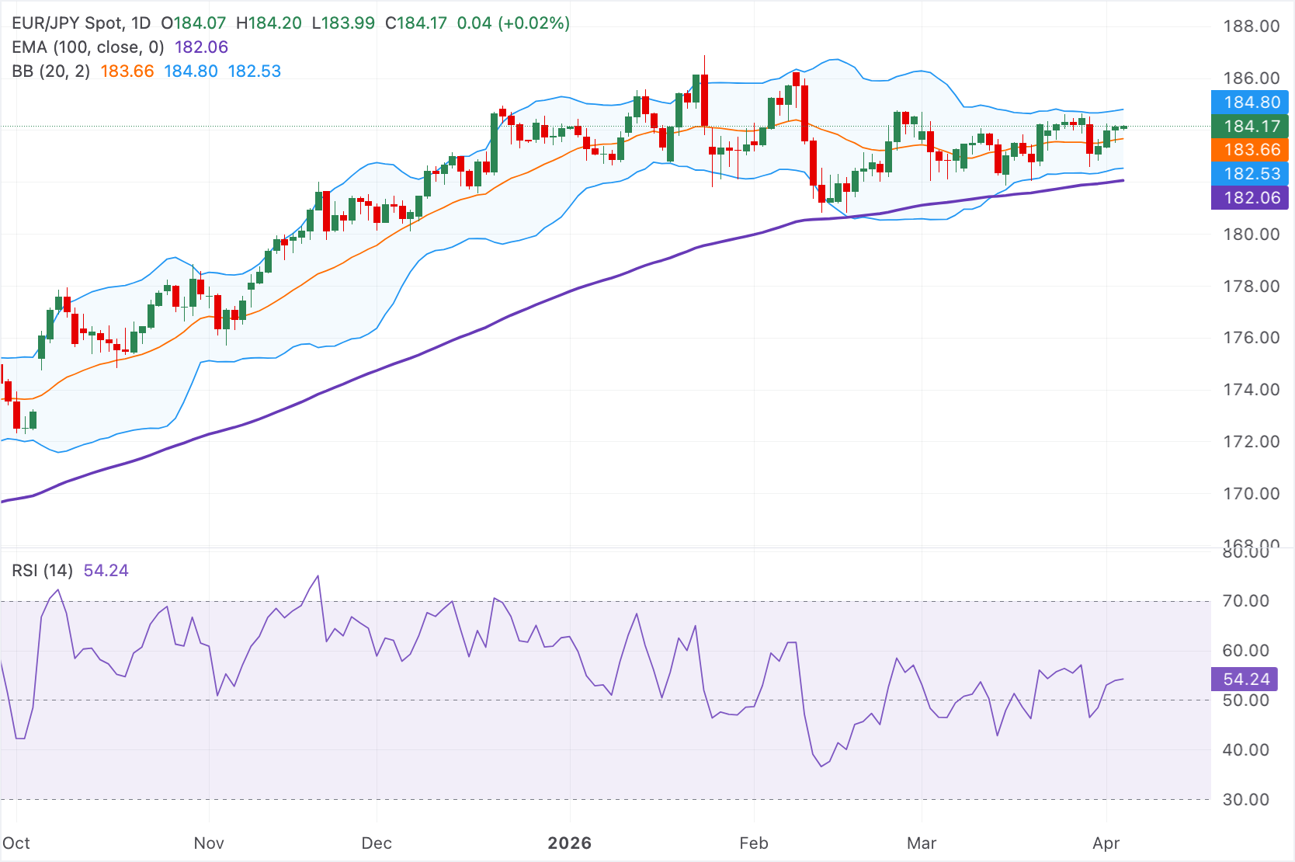Click the EMA (100, close, 0) indicator label
The image size is (1295, 862).
[x=88, y=47]
